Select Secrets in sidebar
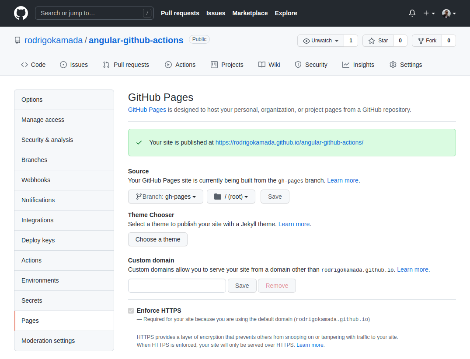The width and height of the screenshot is (470, 359). [64, 300]
